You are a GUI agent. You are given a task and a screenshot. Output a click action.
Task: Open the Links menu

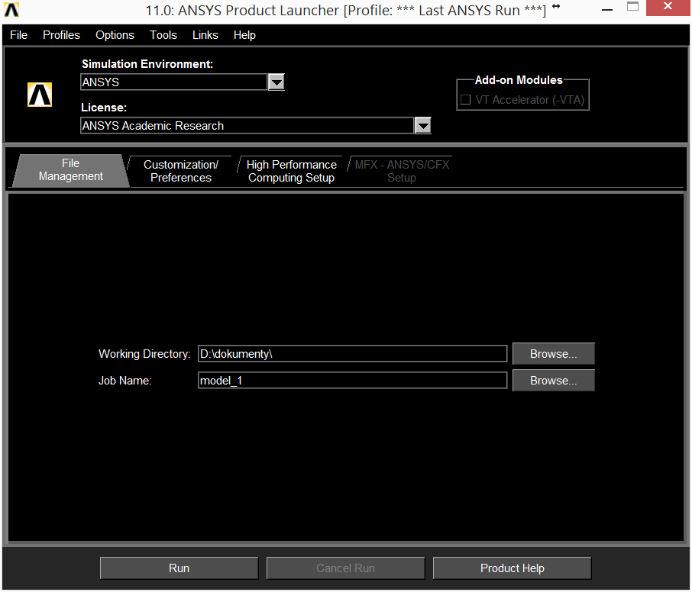205,35
